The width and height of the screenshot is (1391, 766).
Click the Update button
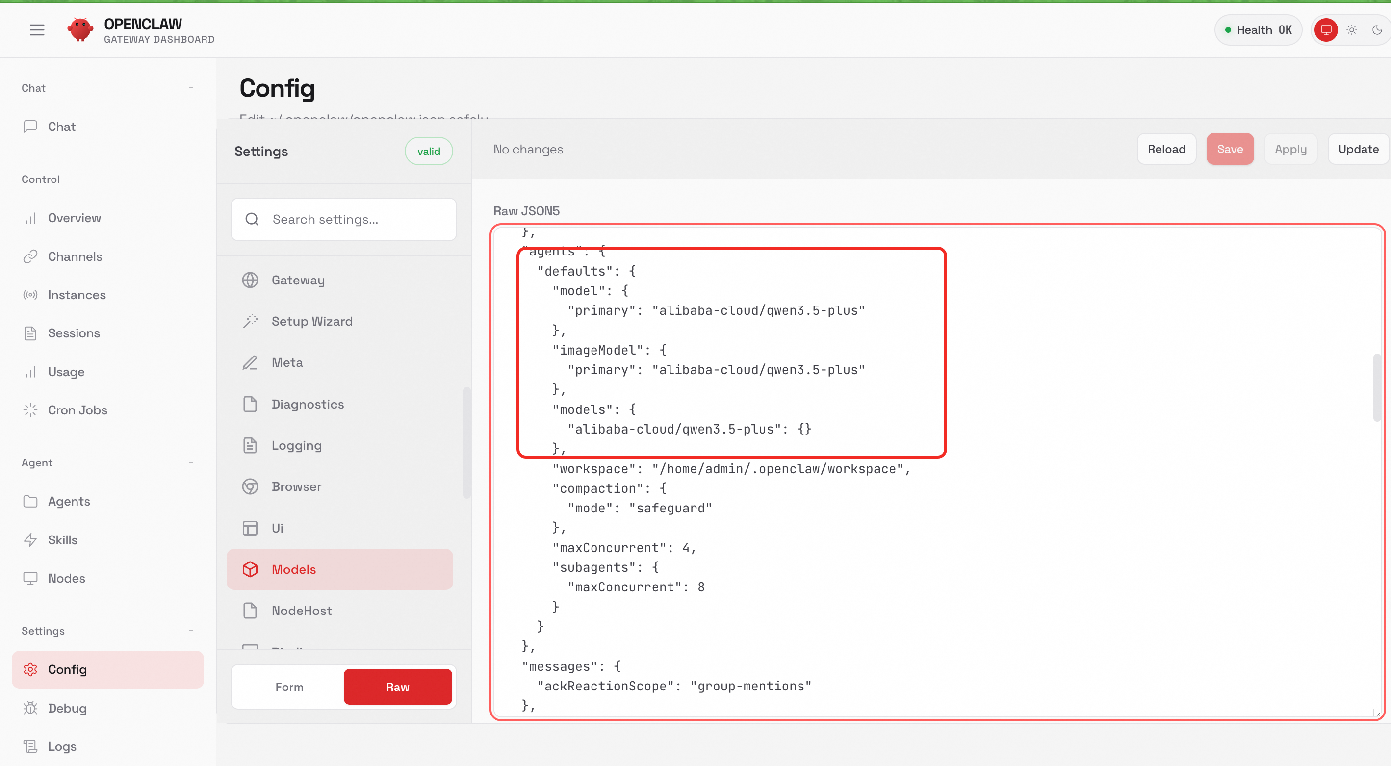pos(1358,149)
